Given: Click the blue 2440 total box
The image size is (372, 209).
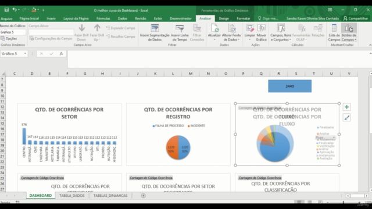Looking at the screenshot, I should pos(289,86).
